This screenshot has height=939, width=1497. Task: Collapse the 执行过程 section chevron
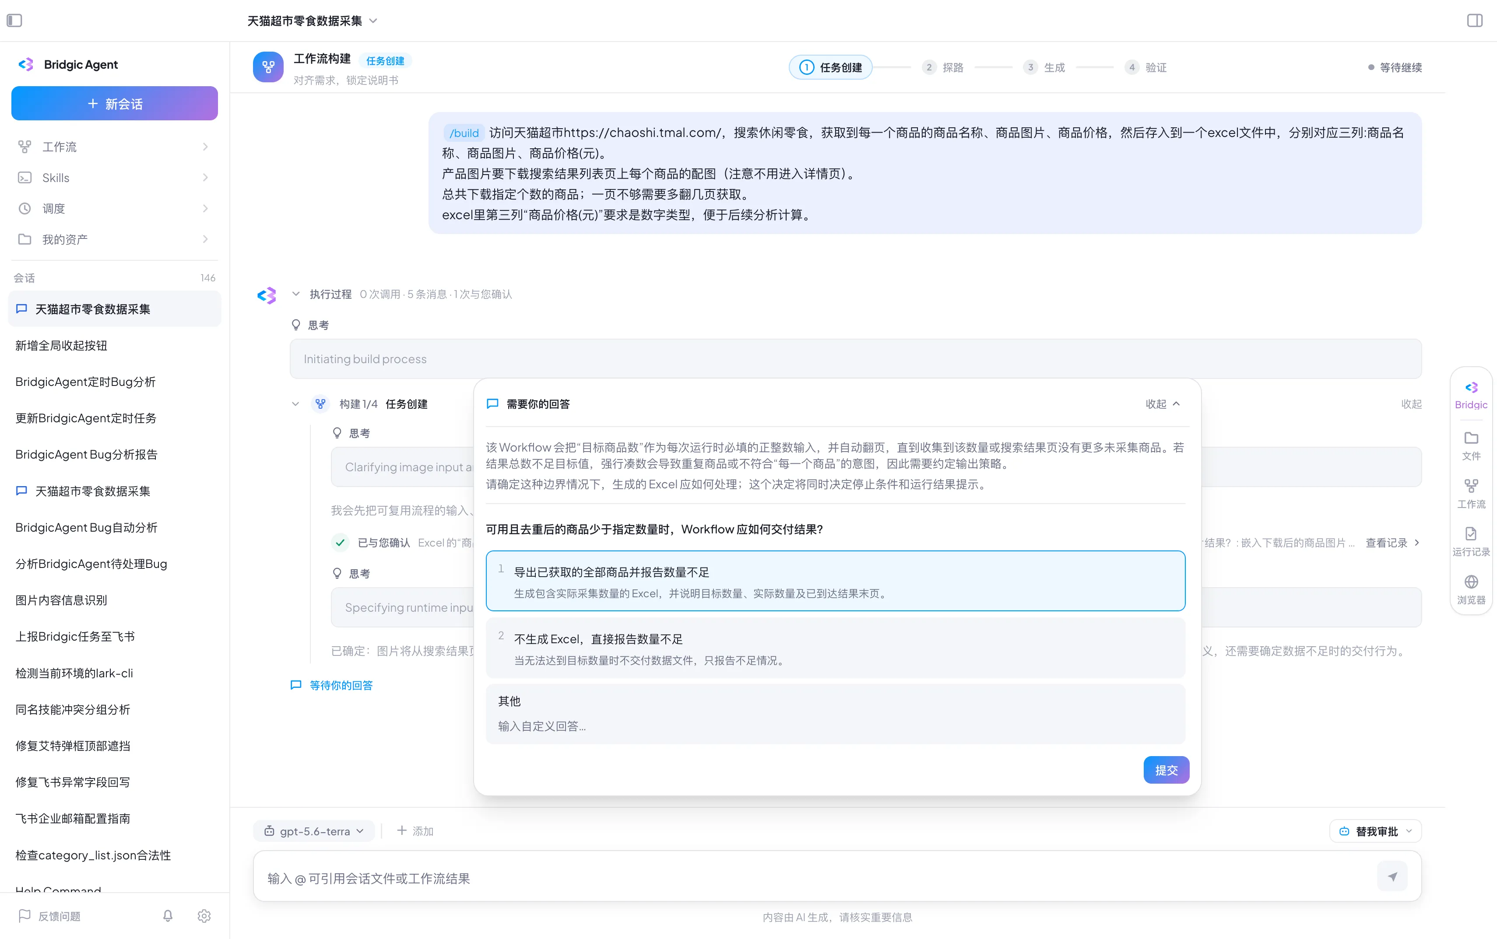(295, 294)
